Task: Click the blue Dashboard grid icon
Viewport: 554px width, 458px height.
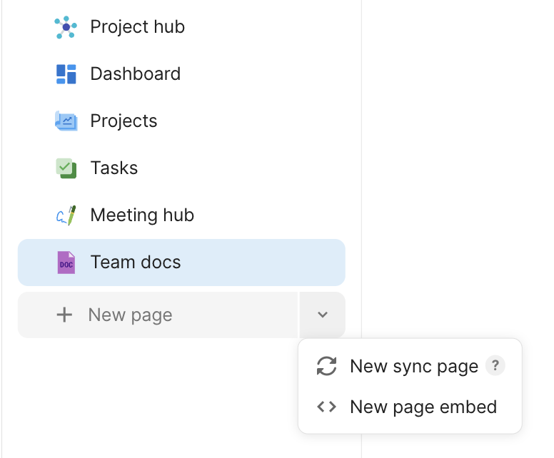Action: click(66, 74)
